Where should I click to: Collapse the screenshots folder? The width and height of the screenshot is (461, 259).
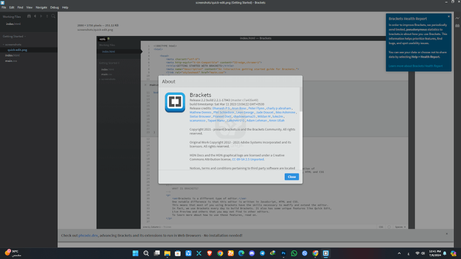[x=4, y=45]
